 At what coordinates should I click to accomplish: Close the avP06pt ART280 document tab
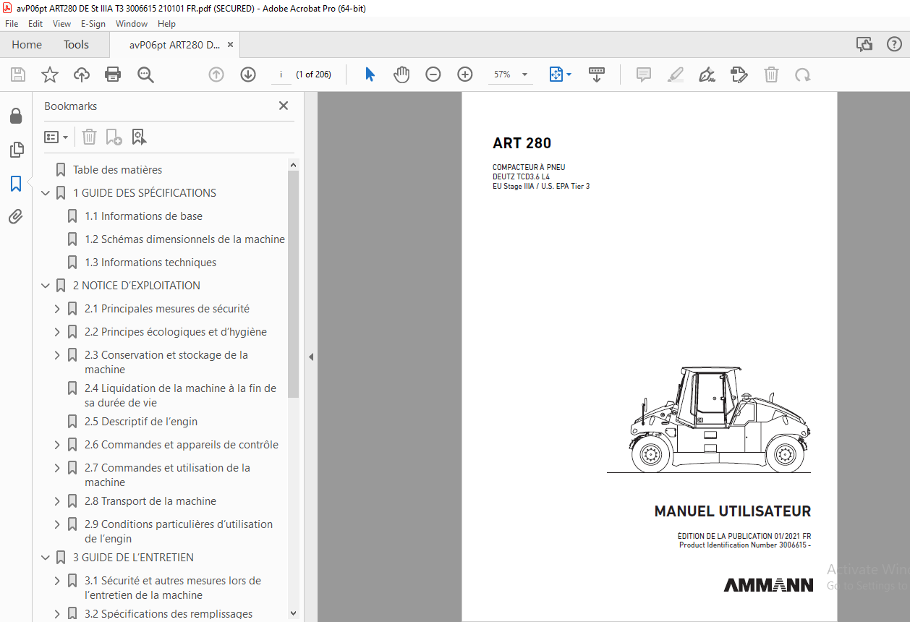(230, 44)
